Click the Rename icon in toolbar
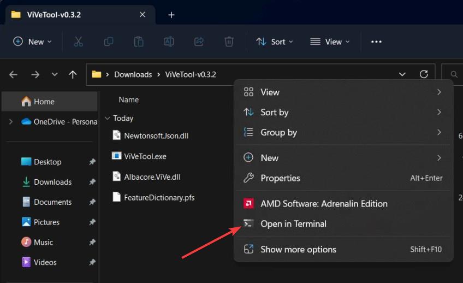Image resolution: width=463 pixels, height=283 pixels. [169, 42]
